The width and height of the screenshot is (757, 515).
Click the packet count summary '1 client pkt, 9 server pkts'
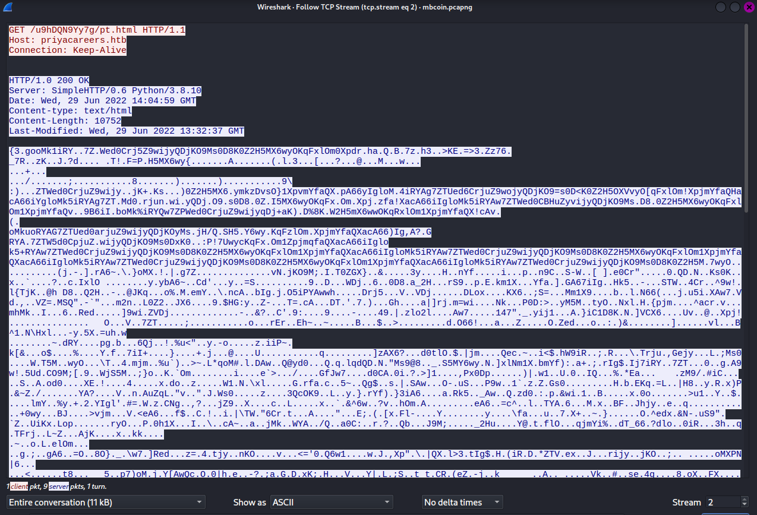[x=56, y=486]
